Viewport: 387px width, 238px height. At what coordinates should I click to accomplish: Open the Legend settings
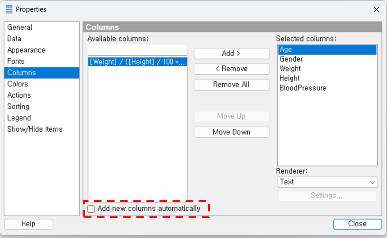42,118
